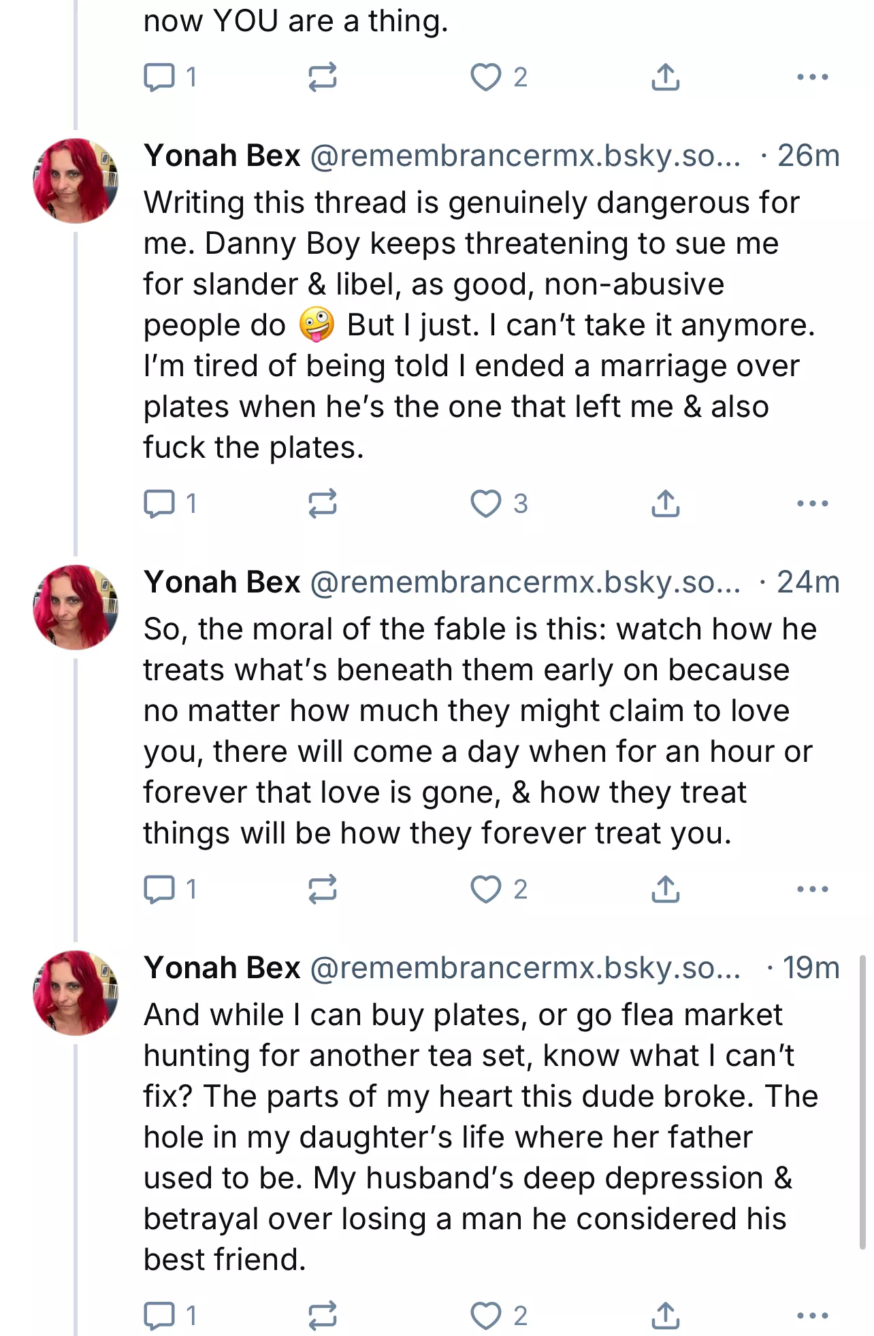Image resolution: width=874 pixels, height=1336 pixels.
Task: Open more options on the 26m post
Action: 812,503
